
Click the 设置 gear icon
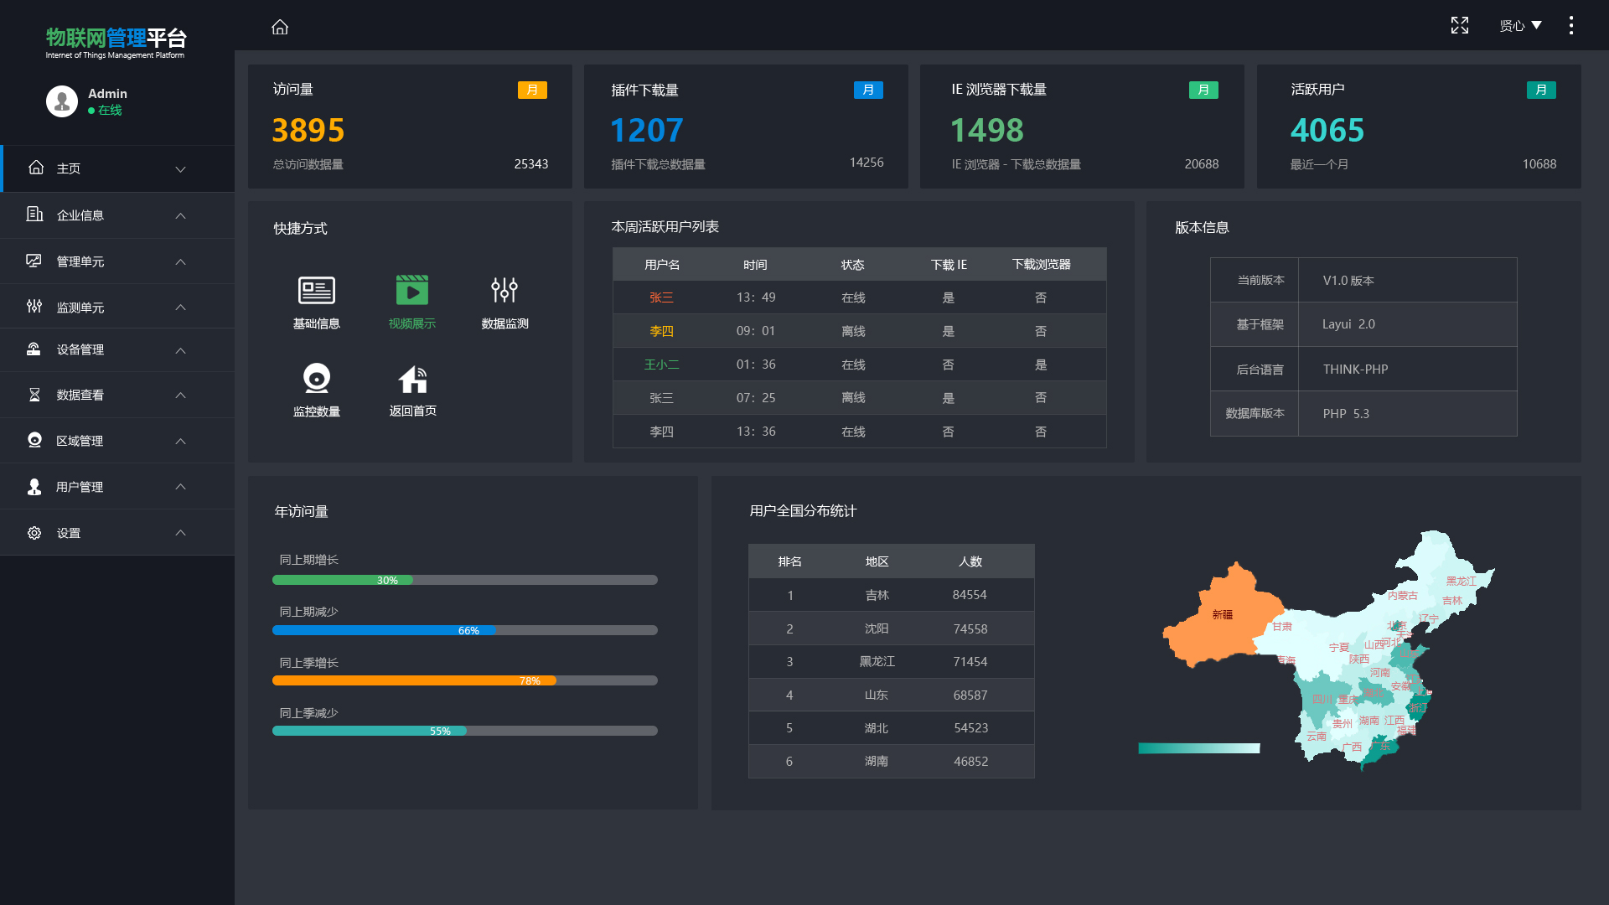(34, 533)
